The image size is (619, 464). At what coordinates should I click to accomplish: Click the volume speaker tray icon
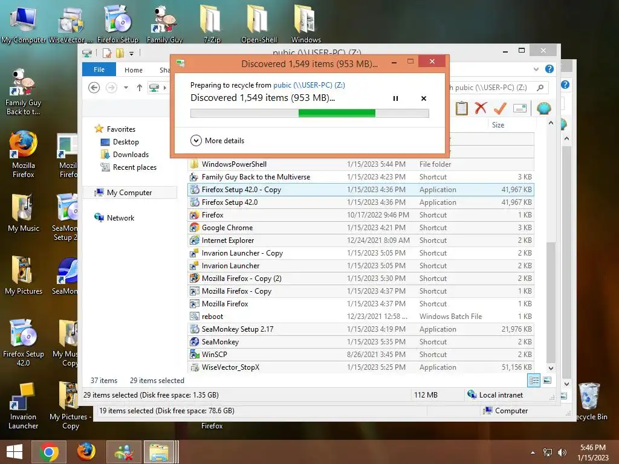(562, 453)
